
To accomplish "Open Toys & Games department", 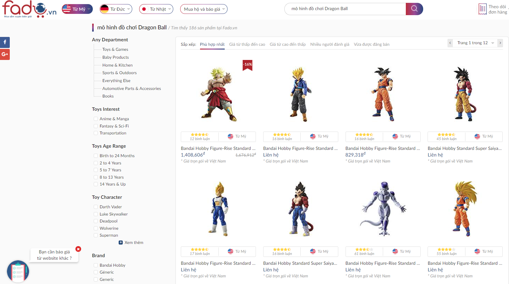I will click(x=115, y=50).
